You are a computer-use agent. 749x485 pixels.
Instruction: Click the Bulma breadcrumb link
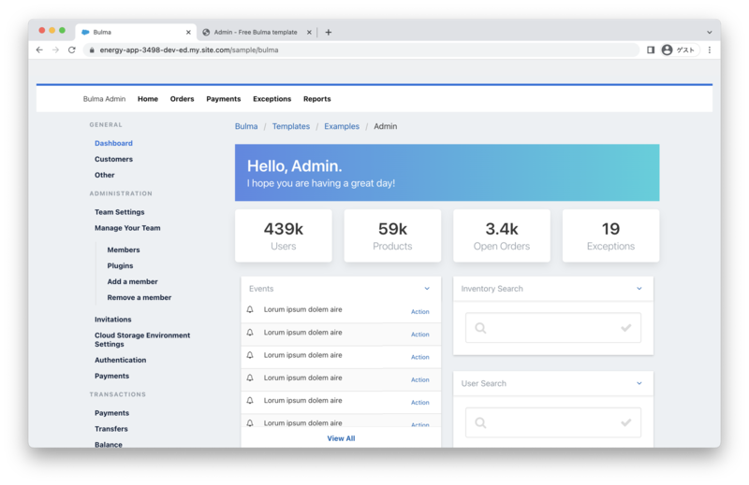246,126
